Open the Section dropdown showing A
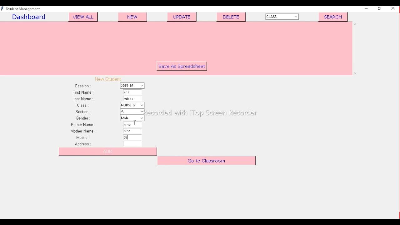400x225 pixels. [132, 112]
